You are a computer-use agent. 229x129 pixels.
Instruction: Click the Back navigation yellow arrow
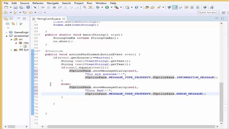click(x=31, y=13)
